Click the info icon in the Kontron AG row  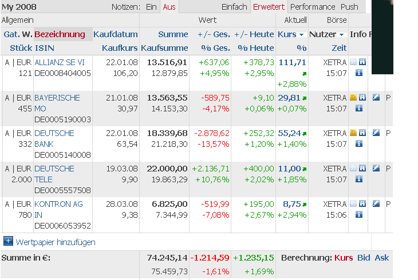[x=359, y=214]
